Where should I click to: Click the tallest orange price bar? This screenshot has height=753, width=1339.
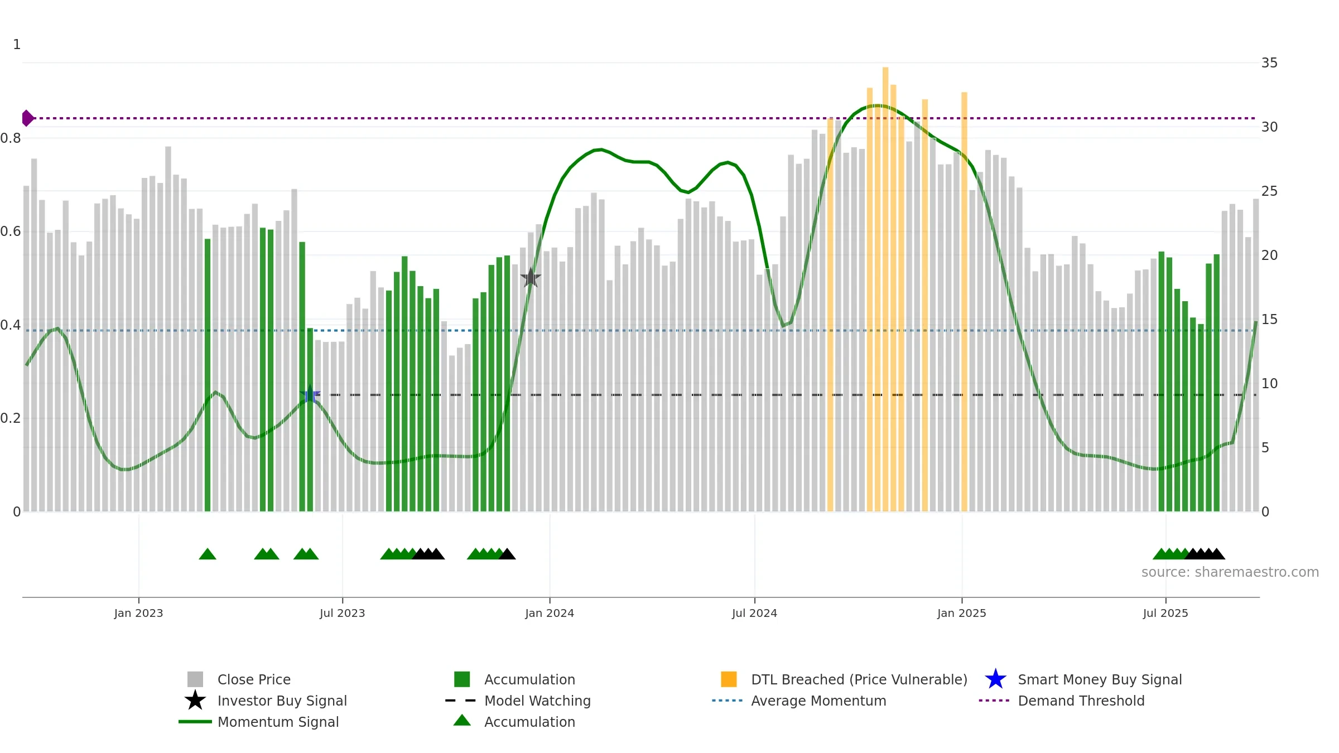(885, 289)
